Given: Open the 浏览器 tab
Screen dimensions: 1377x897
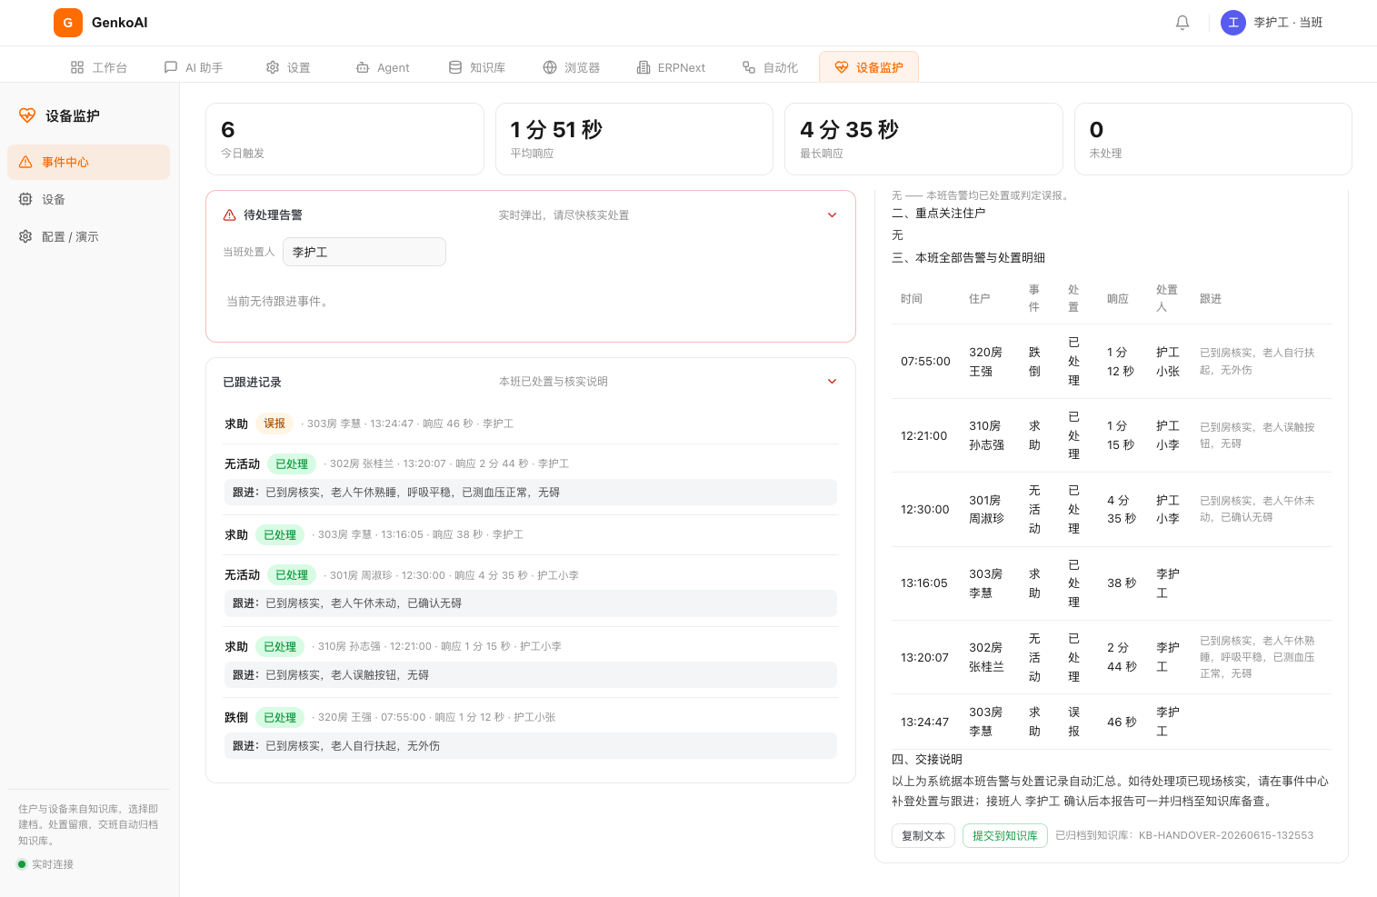Looking at the screenshot, I should coord(572,67).
